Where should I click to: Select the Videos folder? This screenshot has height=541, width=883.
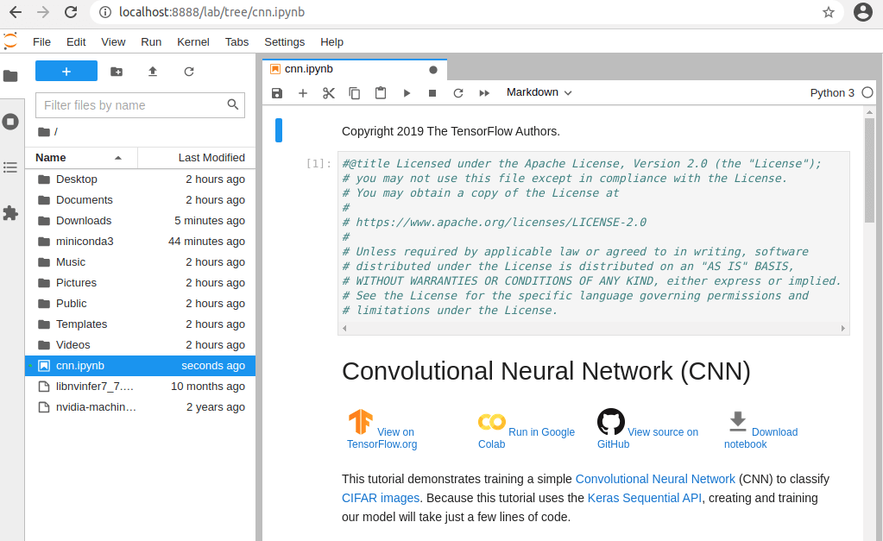click(x=140, y=345)
